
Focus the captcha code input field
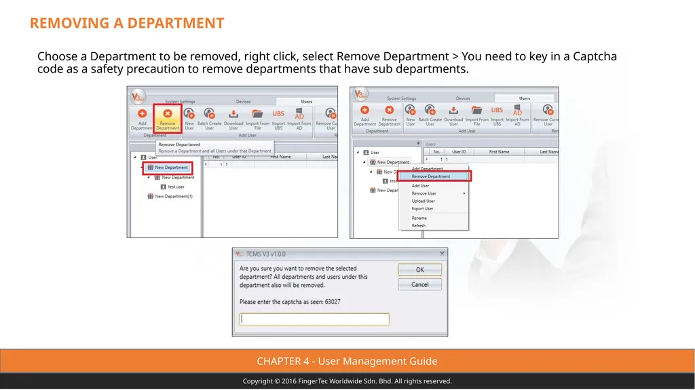314,319
